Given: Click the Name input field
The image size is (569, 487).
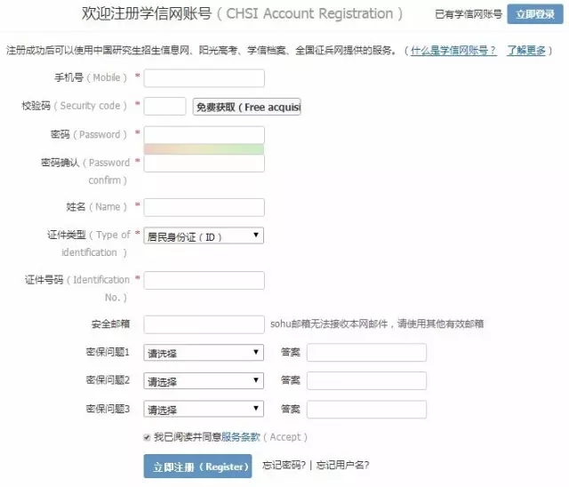Looking at the screenshot, I should point(204,207).
